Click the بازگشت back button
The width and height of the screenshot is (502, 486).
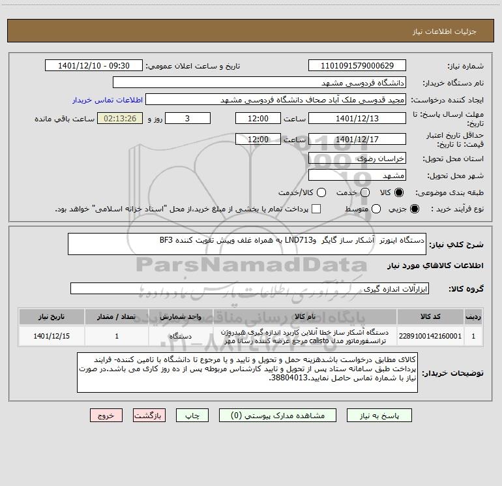[149, 416]
